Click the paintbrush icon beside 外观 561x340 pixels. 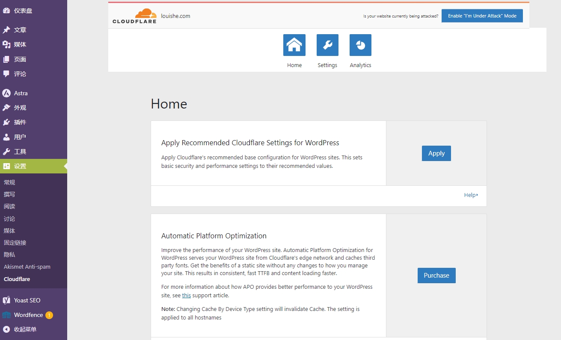click(x=6, y=108)
